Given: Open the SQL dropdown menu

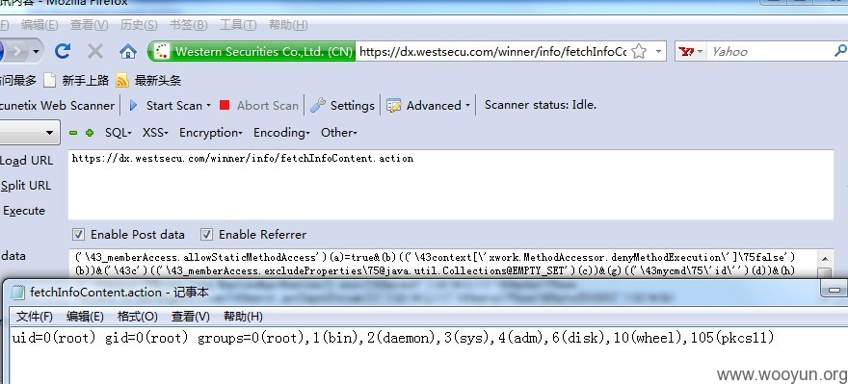Looking at the screenshot, I should click(119, 133).
